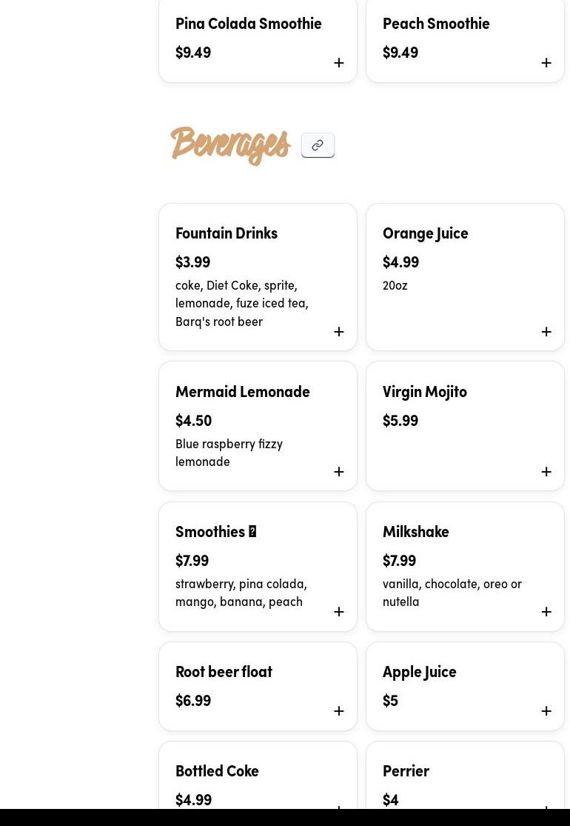Click the Beverages section heading

point(230,145)
